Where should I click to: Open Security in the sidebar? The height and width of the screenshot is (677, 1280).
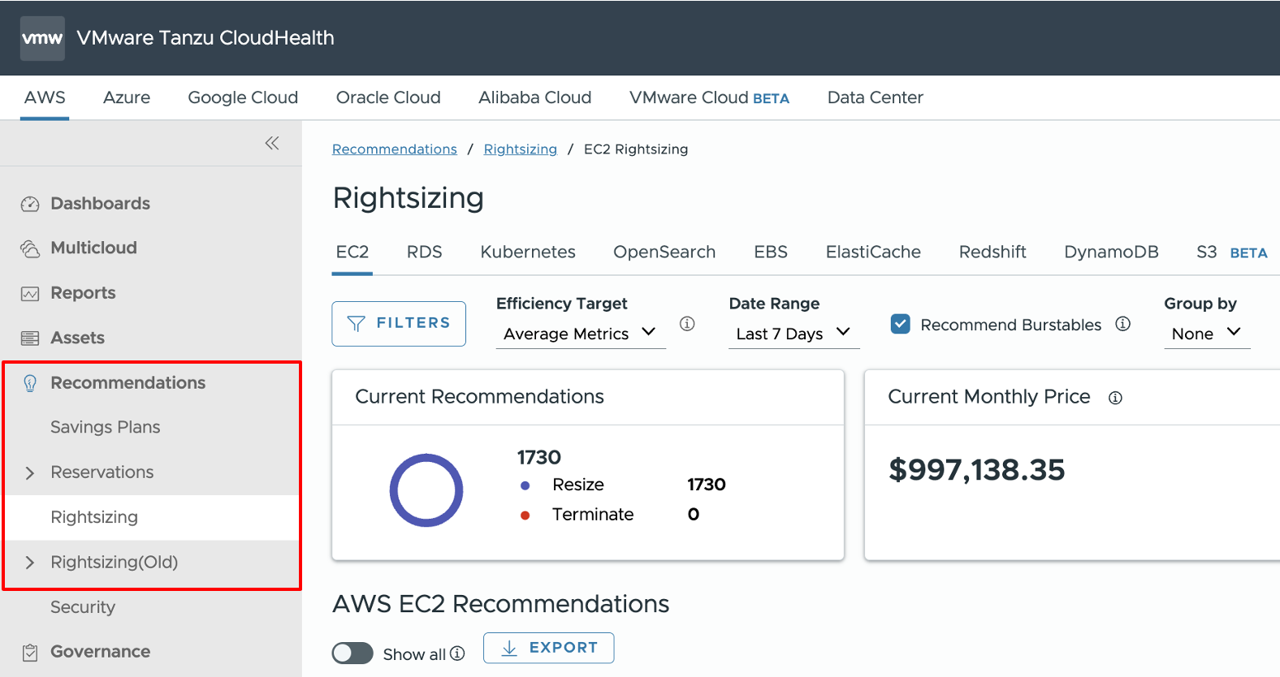click(x=83, y=608)
